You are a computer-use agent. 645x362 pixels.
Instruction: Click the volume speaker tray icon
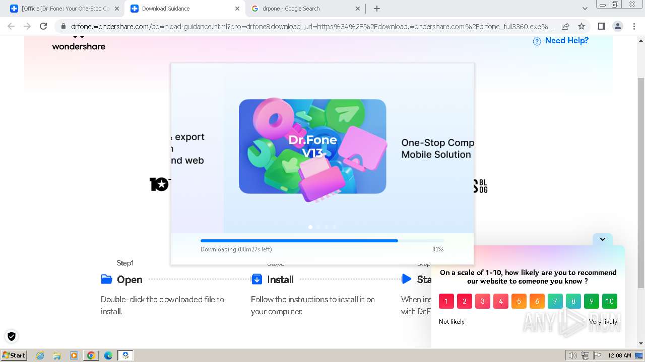point(573,355)
